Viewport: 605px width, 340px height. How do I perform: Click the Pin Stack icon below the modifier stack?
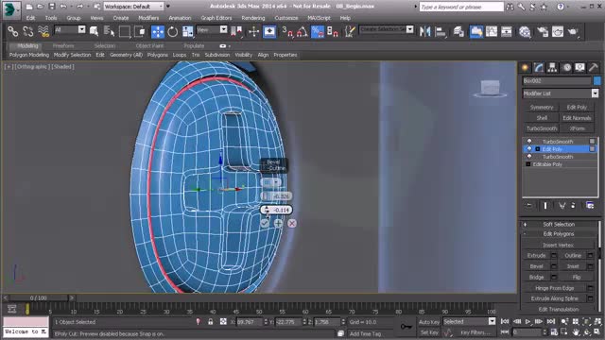529,206
